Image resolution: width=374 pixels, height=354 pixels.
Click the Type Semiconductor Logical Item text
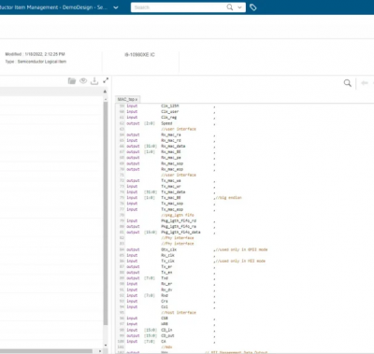(36, 62)
